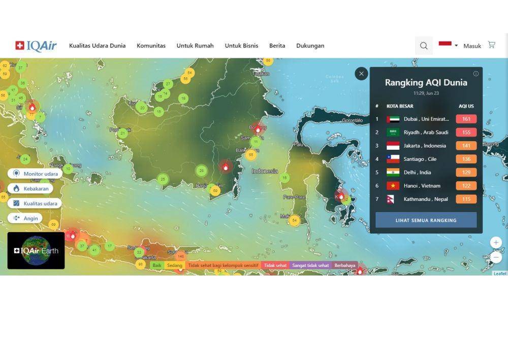The width and height of the screenshot is (508, 338).
Task: Click the fire marker in Southeast Sulawesi
Action: pyautogui.click(x=341, y=196)
